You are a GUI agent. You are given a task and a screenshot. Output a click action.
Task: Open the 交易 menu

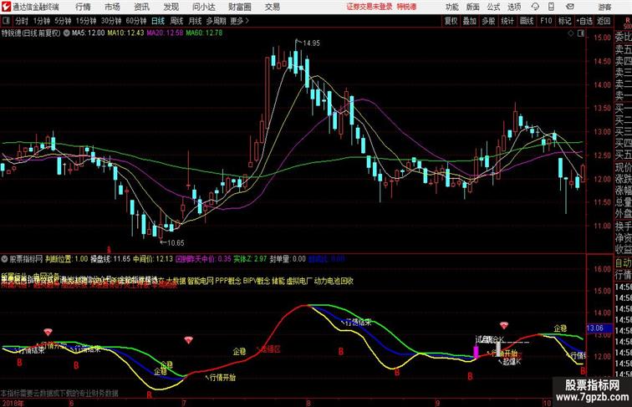pyautogui.click(x=273, y=7)
